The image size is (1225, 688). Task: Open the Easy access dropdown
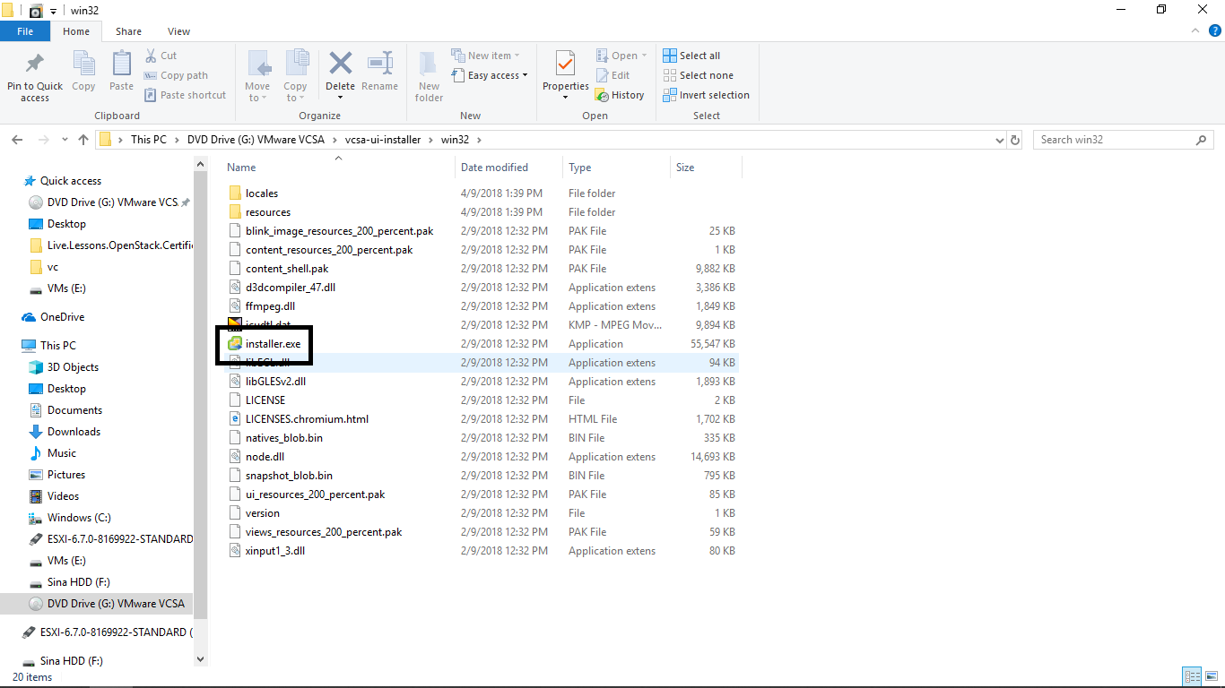click(x=491, y=75)
